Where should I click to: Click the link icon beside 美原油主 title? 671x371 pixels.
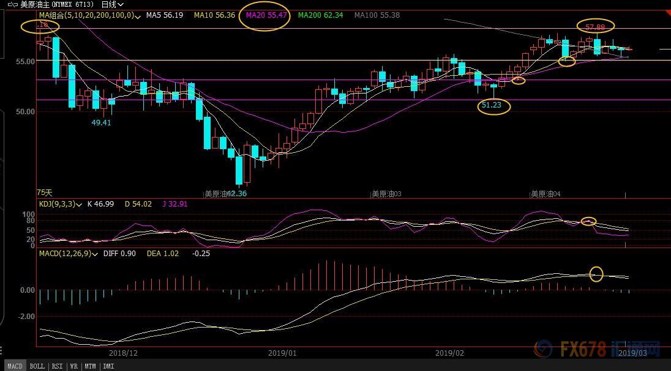pos(12,5)
